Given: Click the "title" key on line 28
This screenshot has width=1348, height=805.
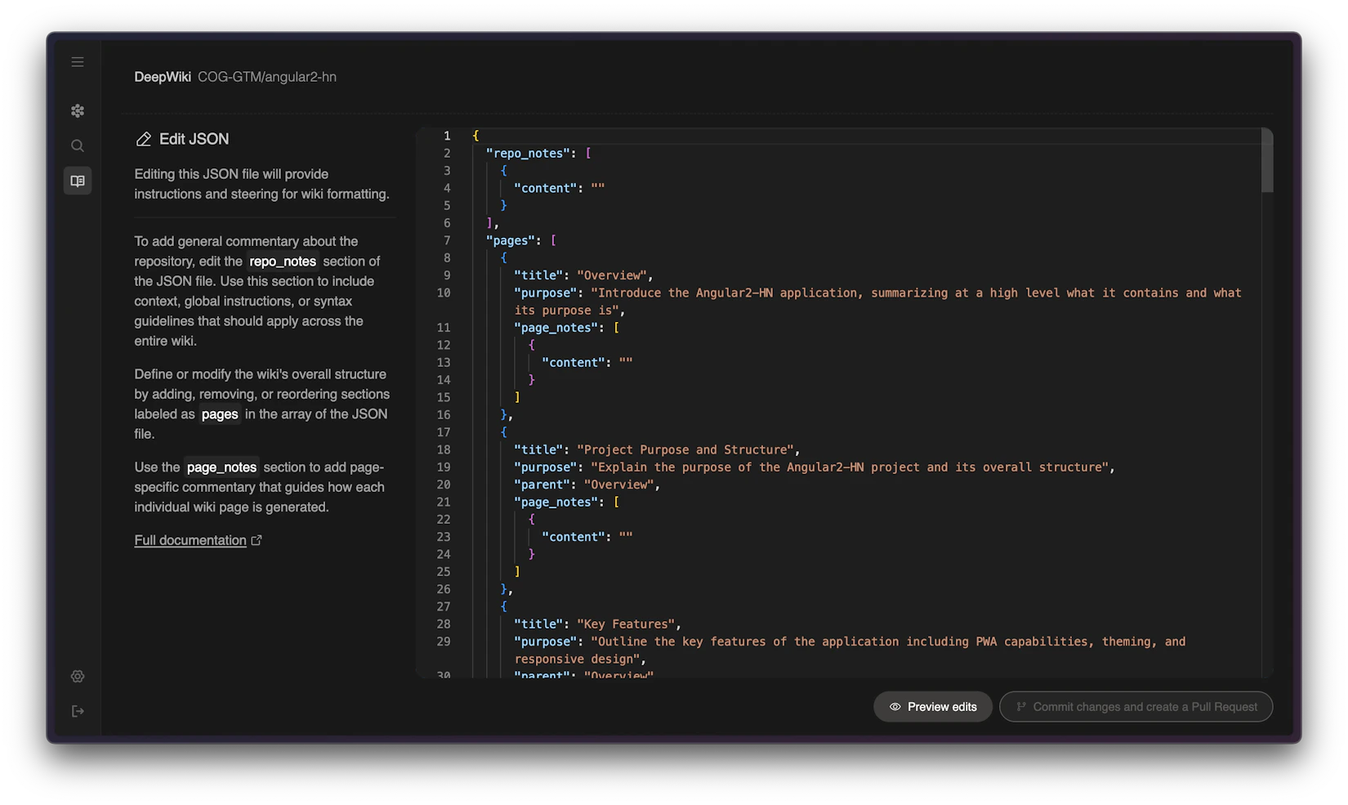Looking at the screenshot, I should tap(539, 624).
